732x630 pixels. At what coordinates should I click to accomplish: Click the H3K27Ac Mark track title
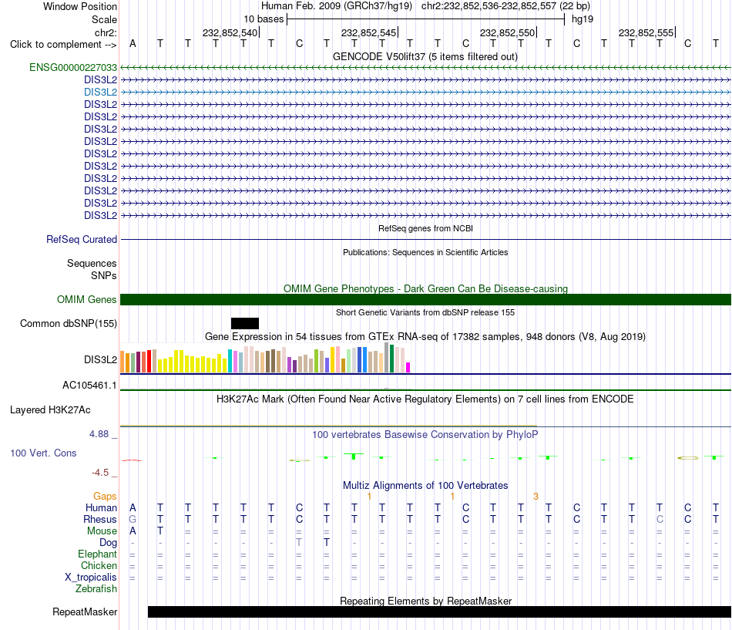pyautogui.click(x=425, y=399)
